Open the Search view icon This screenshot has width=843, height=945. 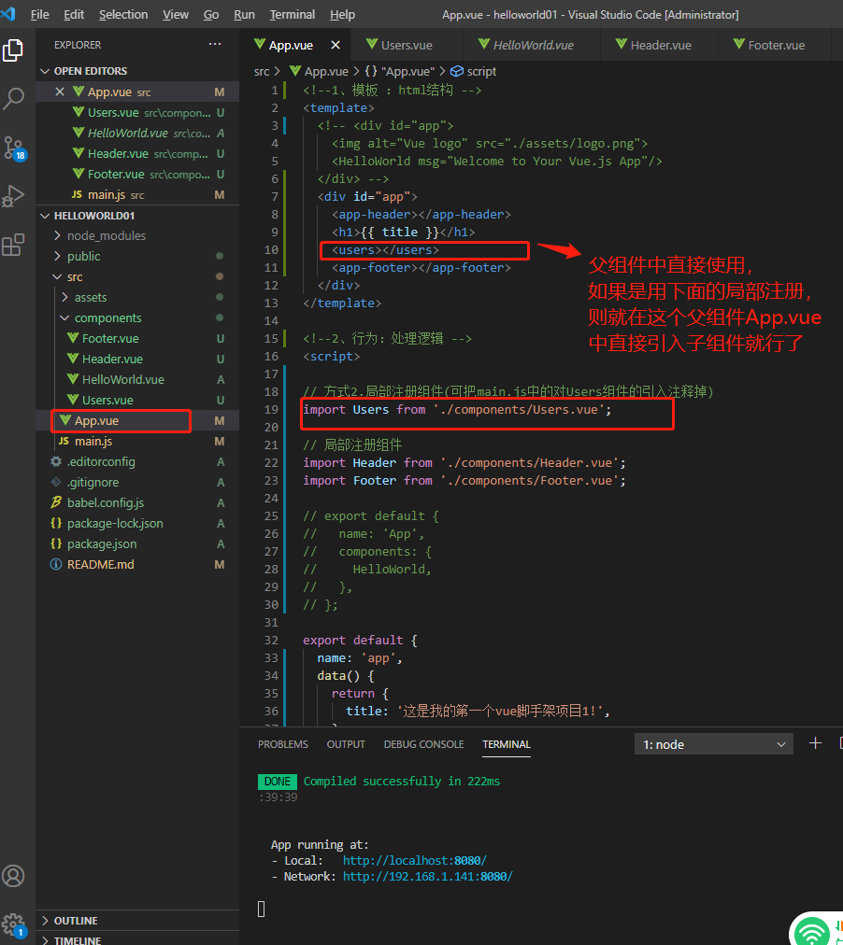coord(13,99)
